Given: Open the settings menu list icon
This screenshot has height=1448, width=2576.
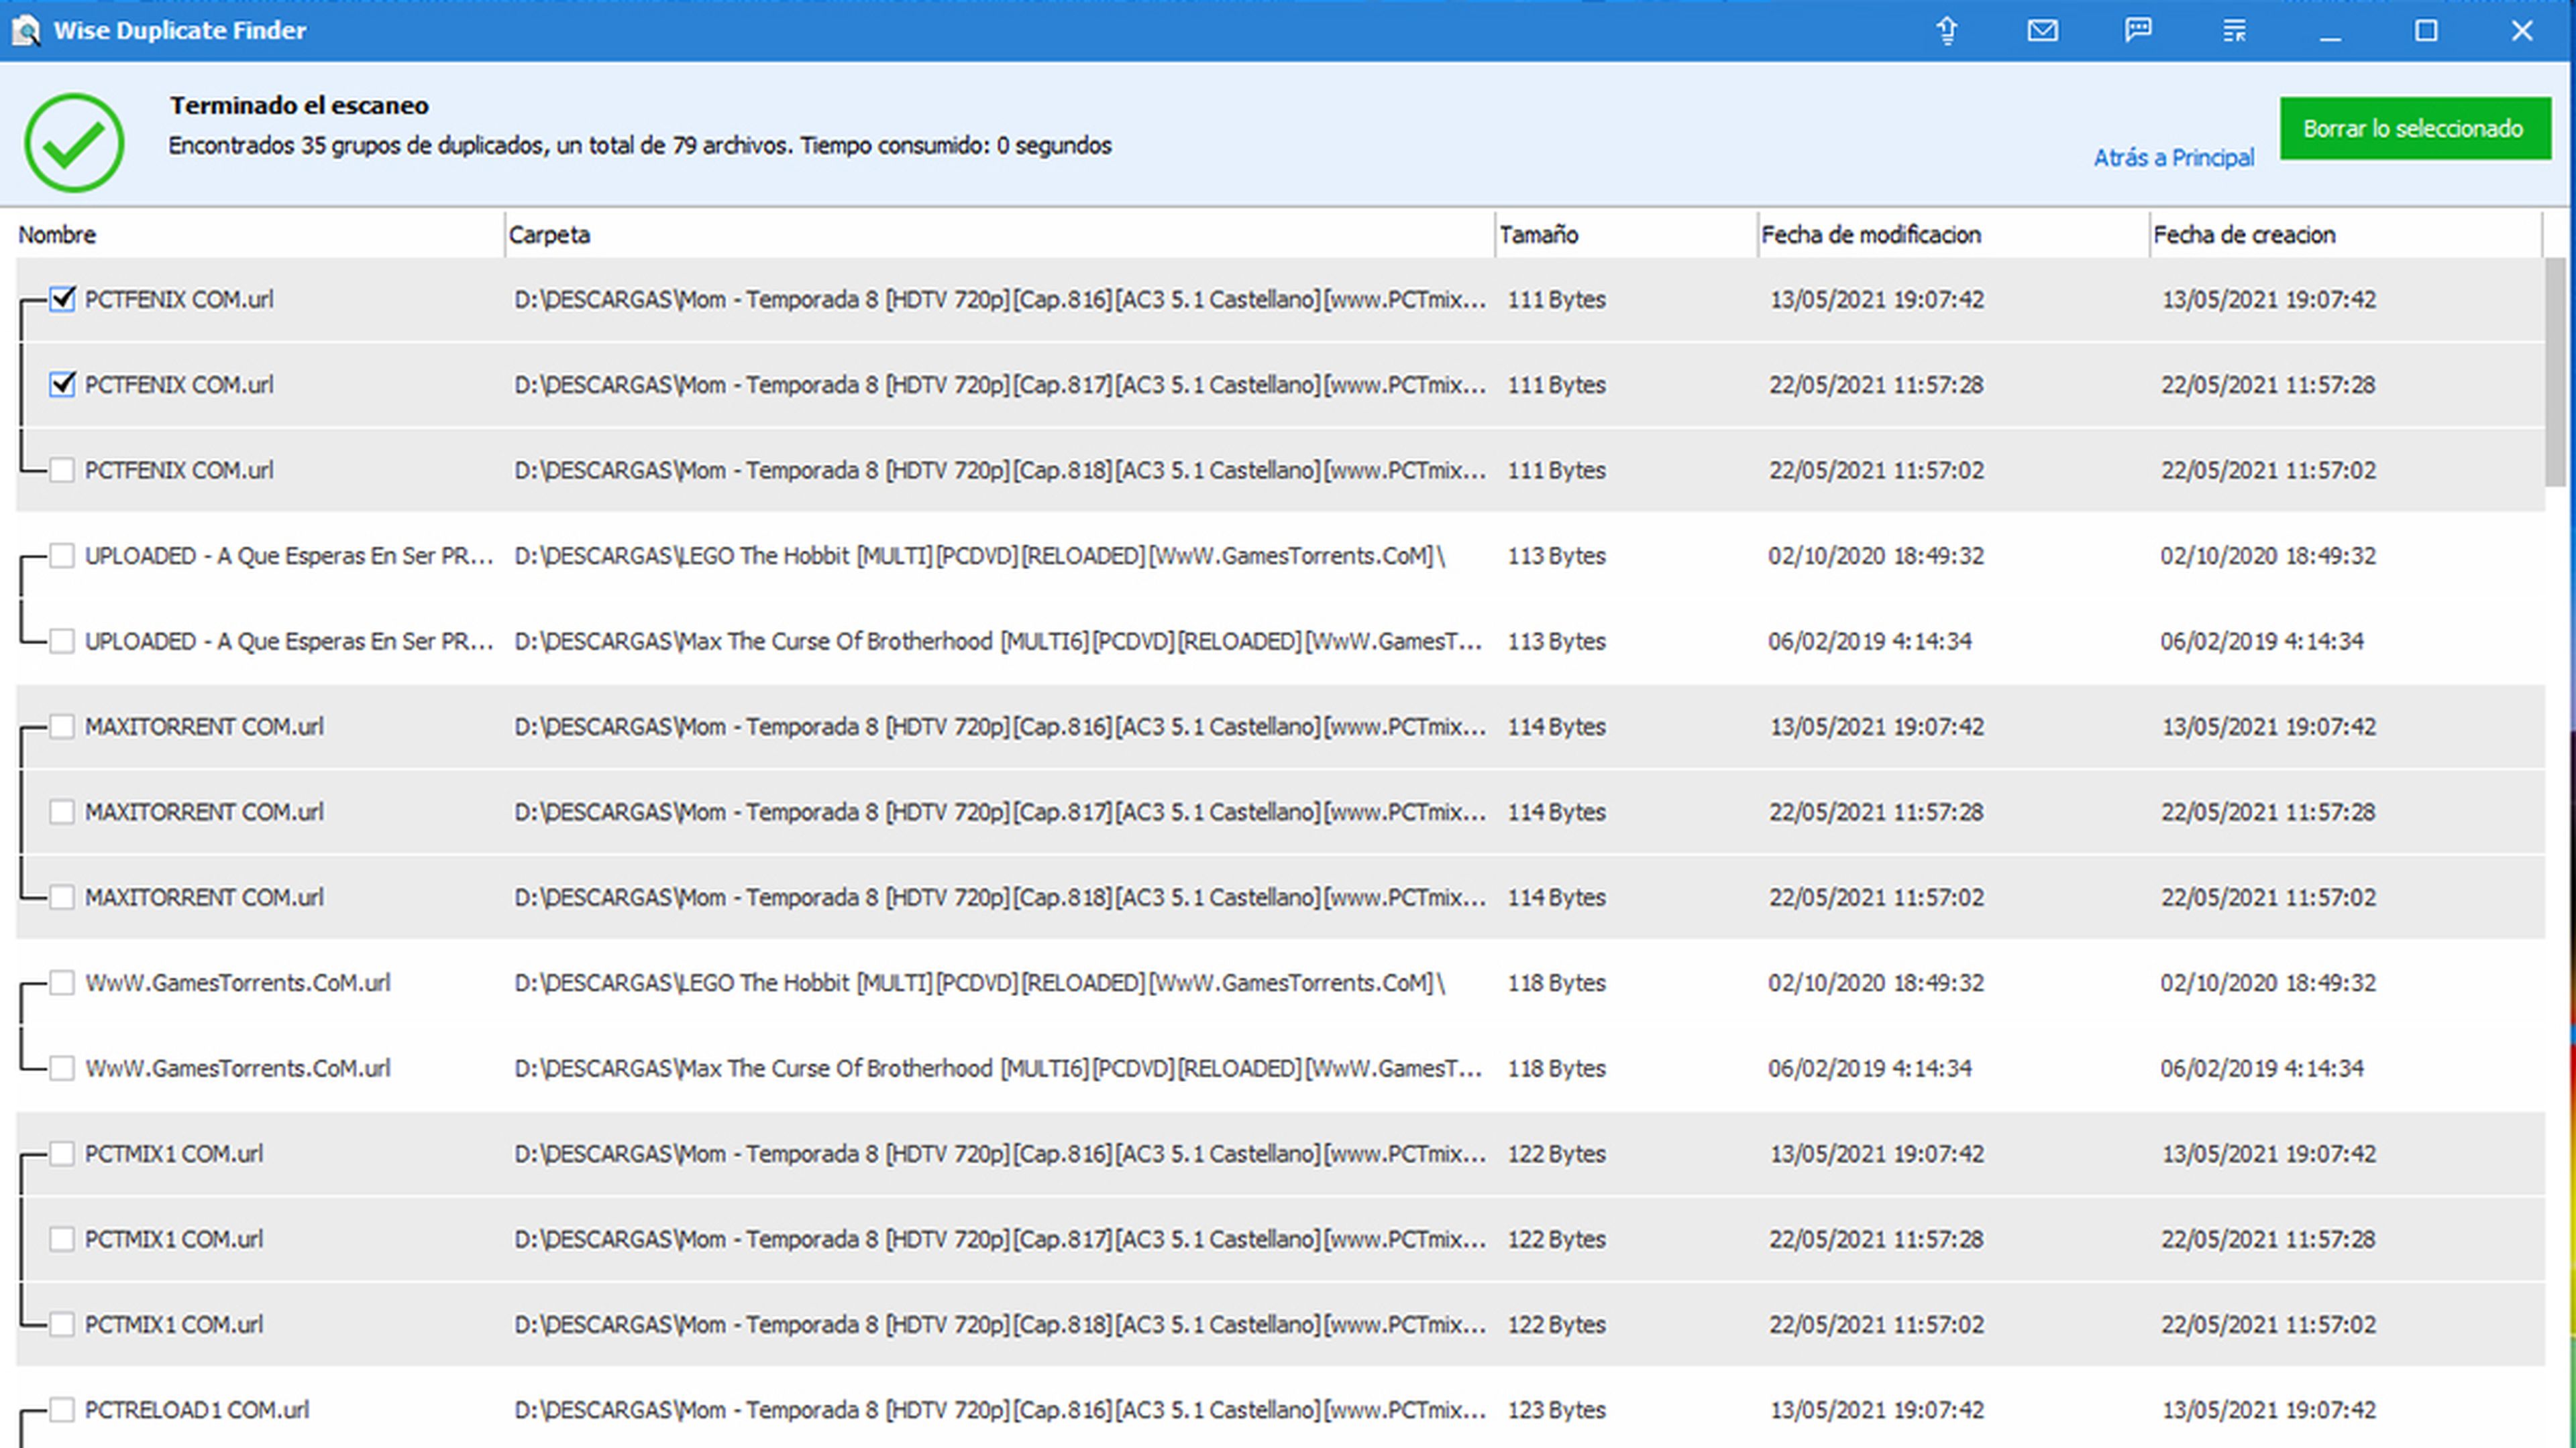Looking at the screenshot, I should pos(2234,30).
